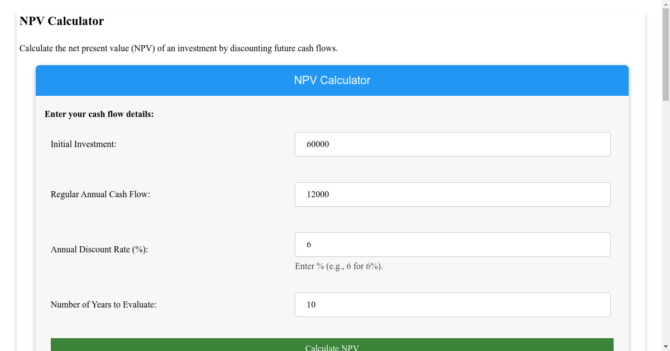Click the years value 10
670x351 pixels.
coord(311,304)
